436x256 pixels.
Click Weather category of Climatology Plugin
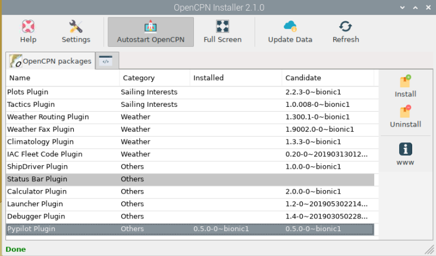tap(136, 142)
